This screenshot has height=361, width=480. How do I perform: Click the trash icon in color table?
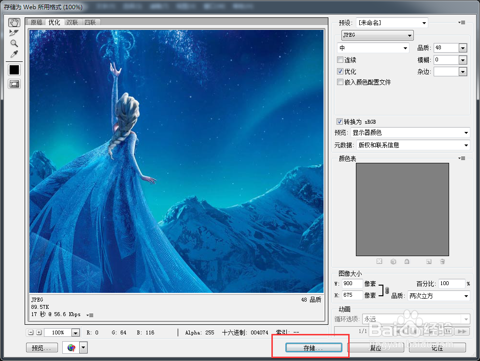tap(442, 261)
